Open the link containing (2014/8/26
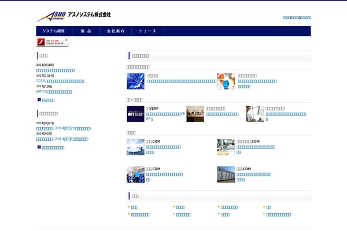 coord(64,128)
